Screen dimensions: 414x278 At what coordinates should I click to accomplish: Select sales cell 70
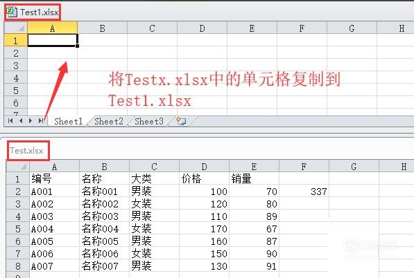point(254,191)
